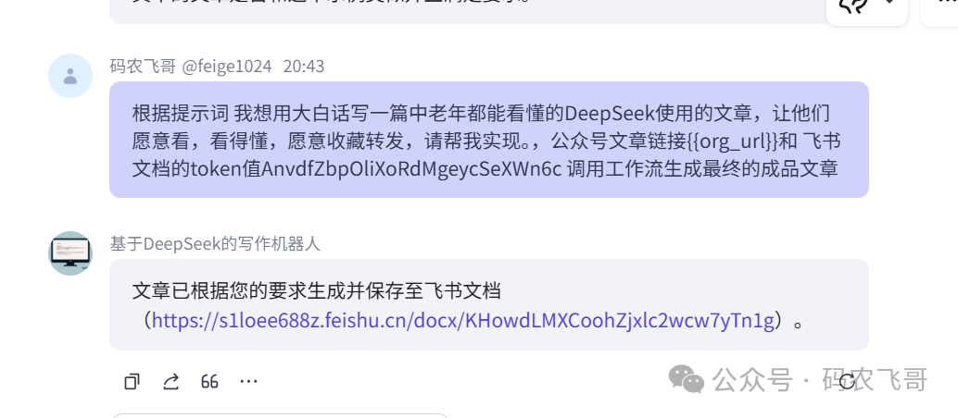Click the DeepSeek writing bot avatar
The image size is (958, 418).
tap(70, 253)
